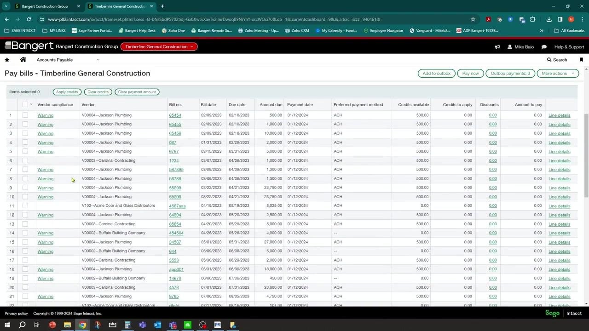This screenshot has height=331, width=589.
Task: Select the checkbox for Cardinal Contracting bill 1234
Action: pos(25,160)
